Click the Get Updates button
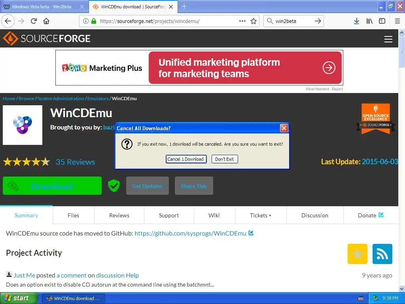Image resolution: width=405 pixels, height=304 pixels. click(x=148, y=186)
